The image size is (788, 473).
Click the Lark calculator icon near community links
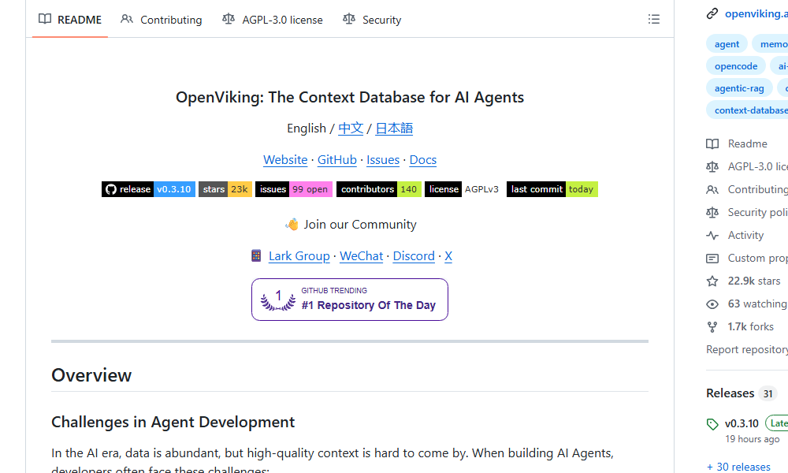255,255
